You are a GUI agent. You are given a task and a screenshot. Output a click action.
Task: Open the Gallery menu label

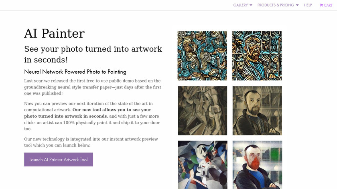[x=240, y=5]
